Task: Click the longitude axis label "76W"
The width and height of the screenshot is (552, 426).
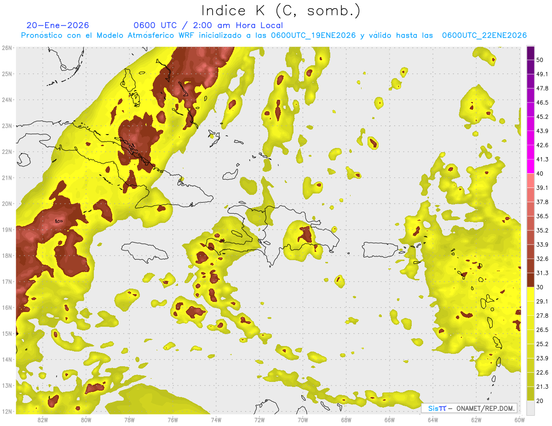Action: (x=172, y=420)
